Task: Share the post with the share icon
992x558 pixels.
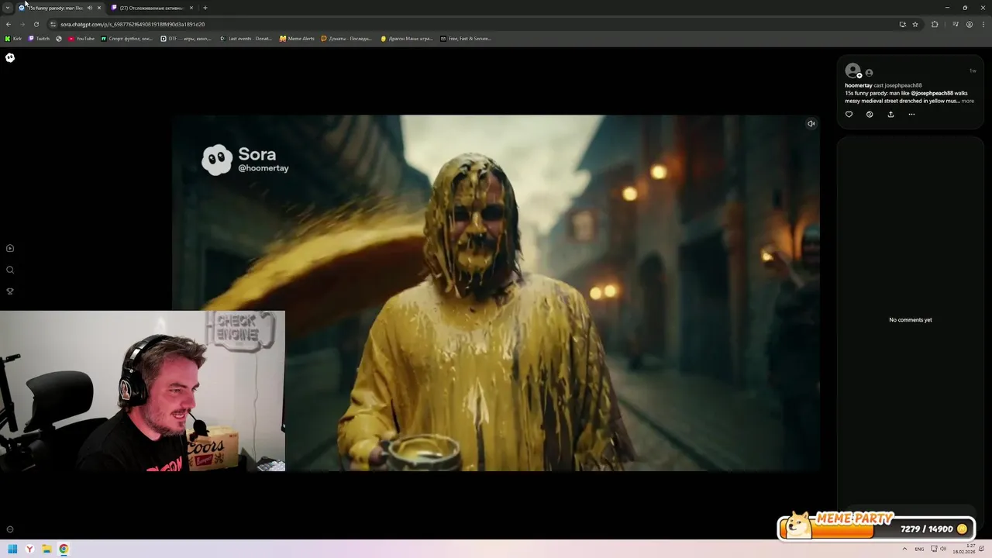Action: tap(890, 114)
